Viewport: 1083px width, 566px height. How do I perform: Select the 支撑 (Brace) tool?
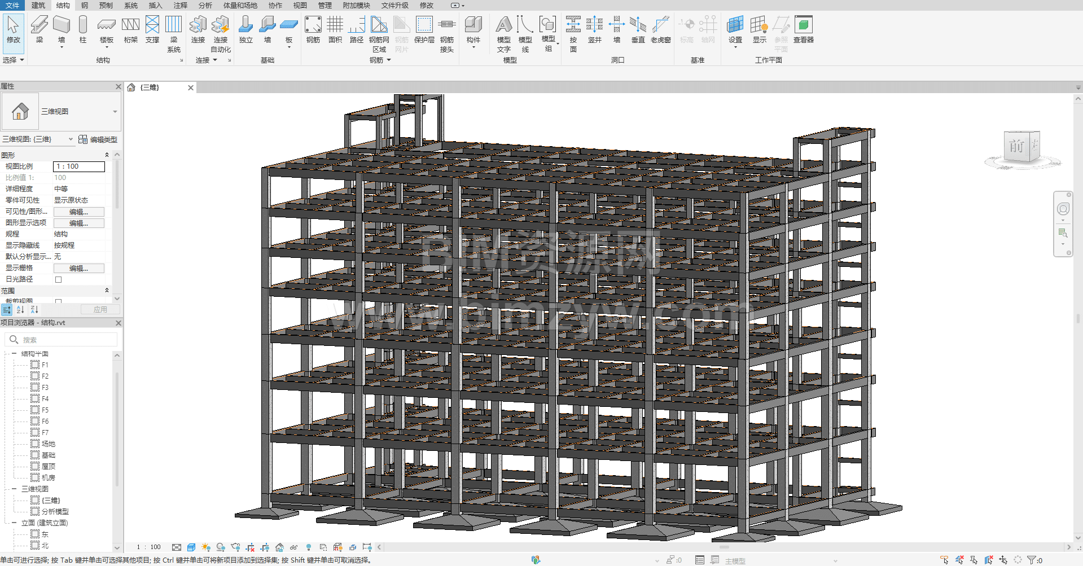point(152,25)
